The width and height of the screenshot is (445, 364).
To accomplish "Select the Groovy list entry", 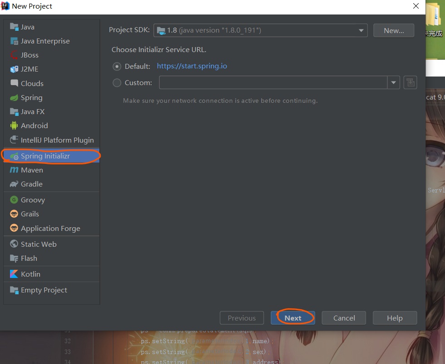I will (x=51, y=200).
